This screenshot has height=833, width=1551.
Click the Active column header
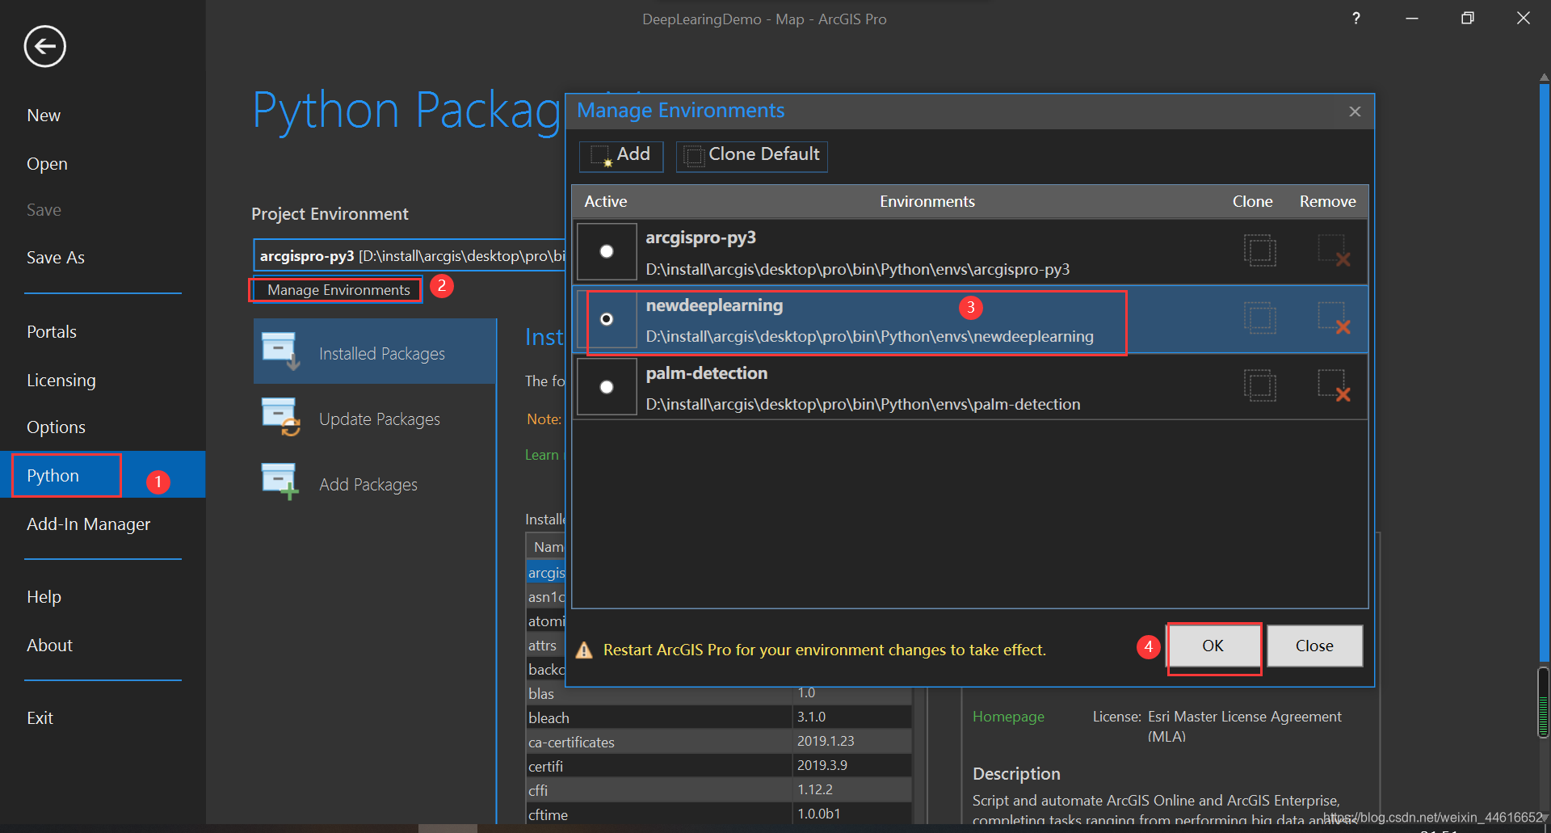pyautogui.click(x=606, y=201)
